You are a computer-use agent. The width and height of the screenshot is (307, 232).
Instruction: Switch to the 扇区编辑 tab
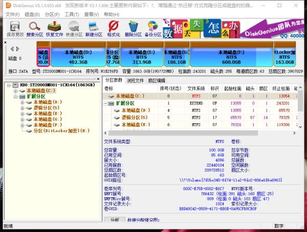pos(157,80)
